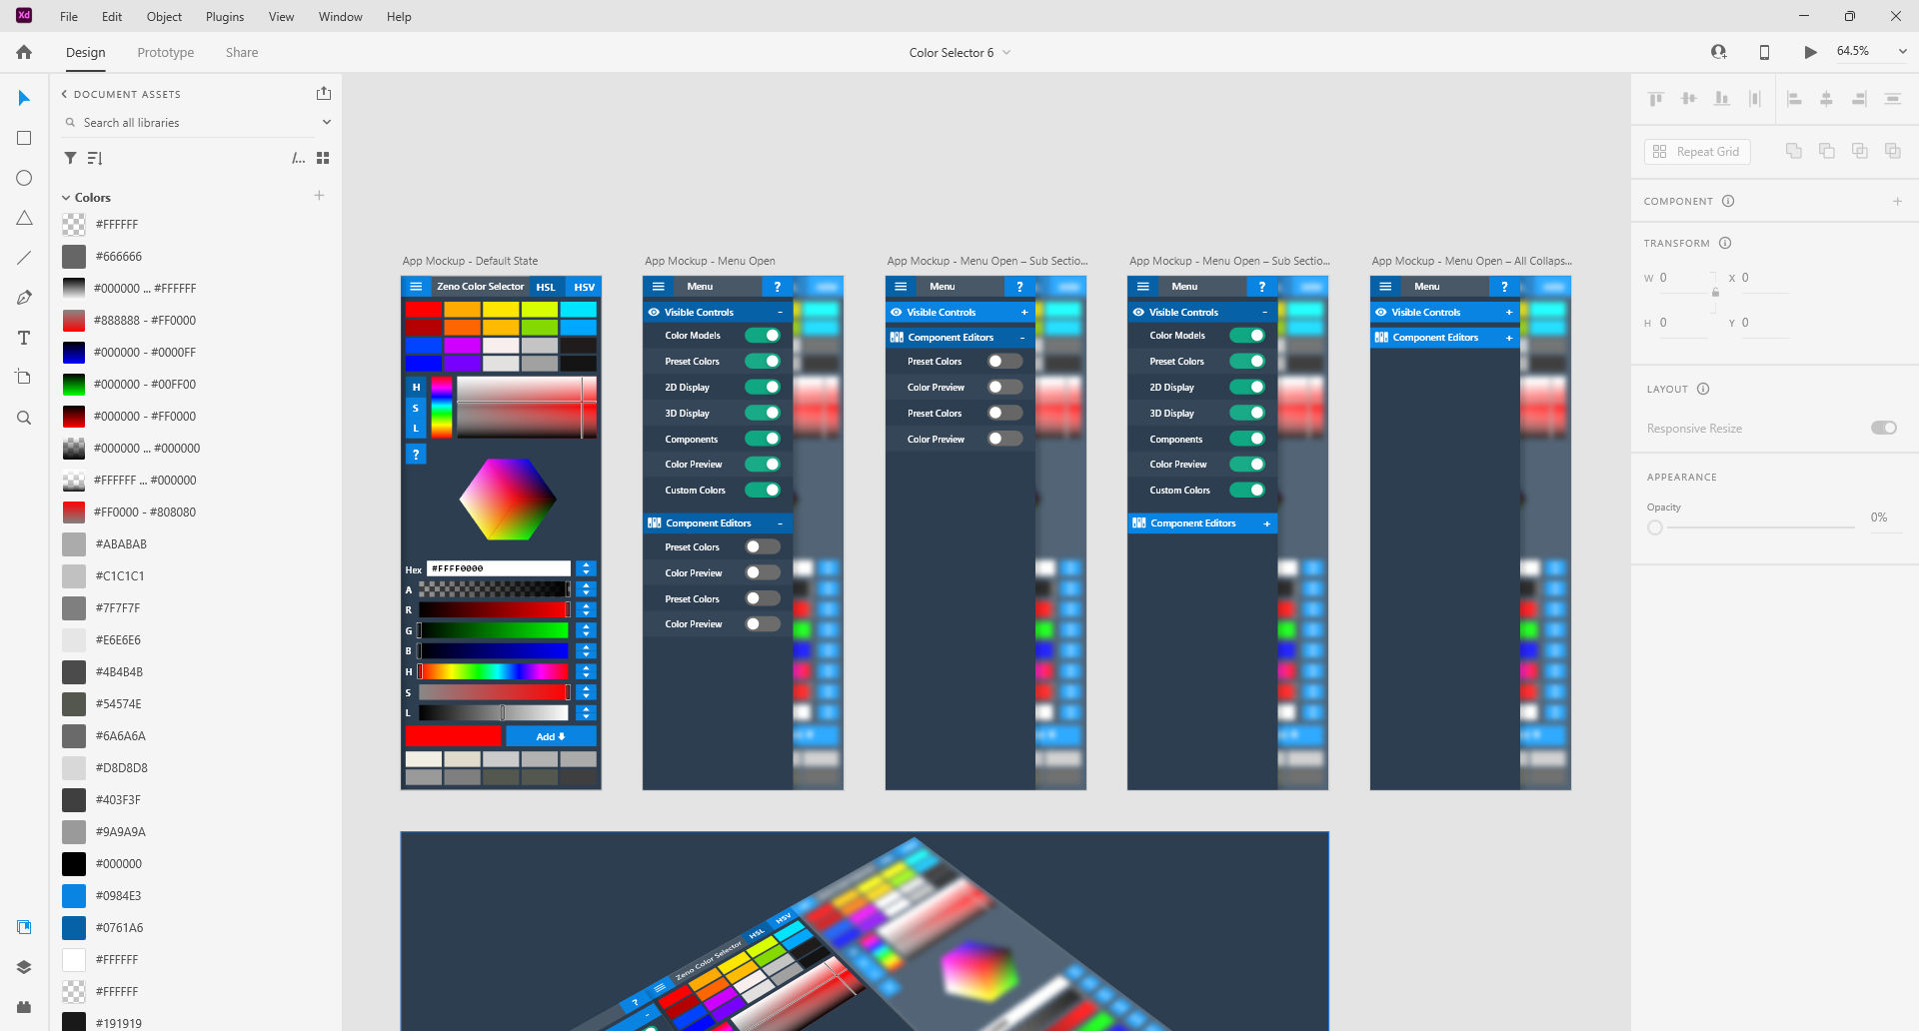Screen dimensions: 1919x1031
Task: Select App Mockup - Default State artboard title
Action: 470,261
